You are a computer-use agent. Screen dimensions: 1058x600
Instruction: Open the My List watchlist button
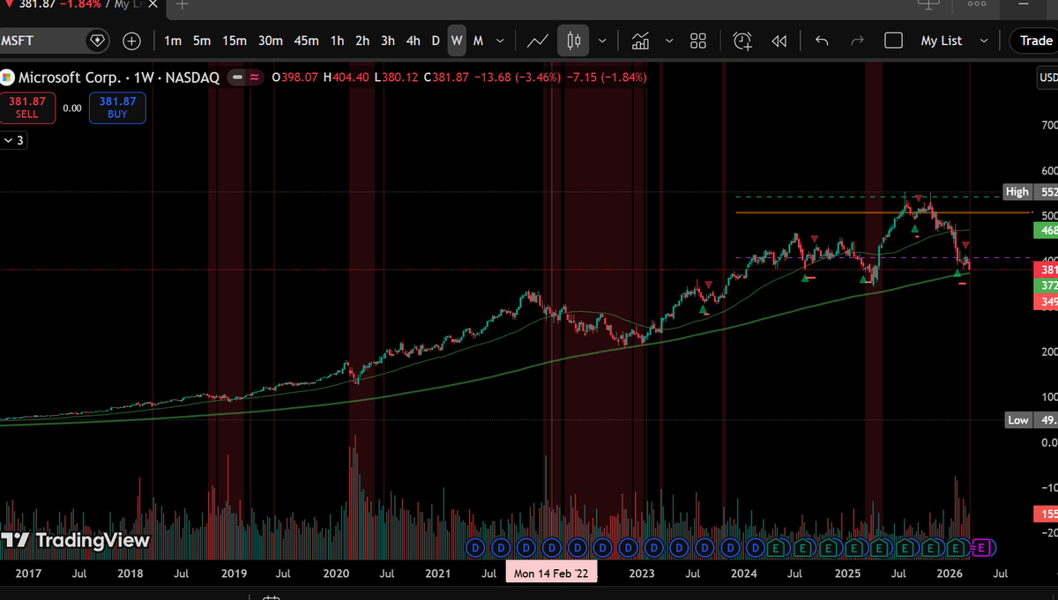point(942,41)
